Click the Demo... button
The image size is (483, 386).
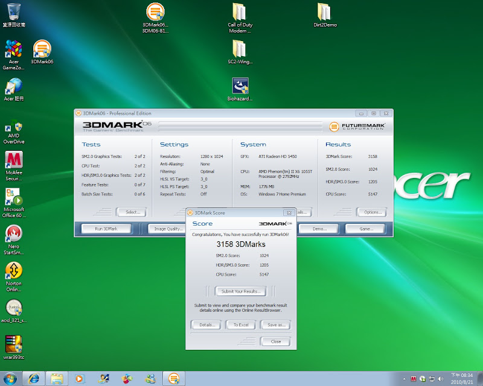click(x=319, y=229)
